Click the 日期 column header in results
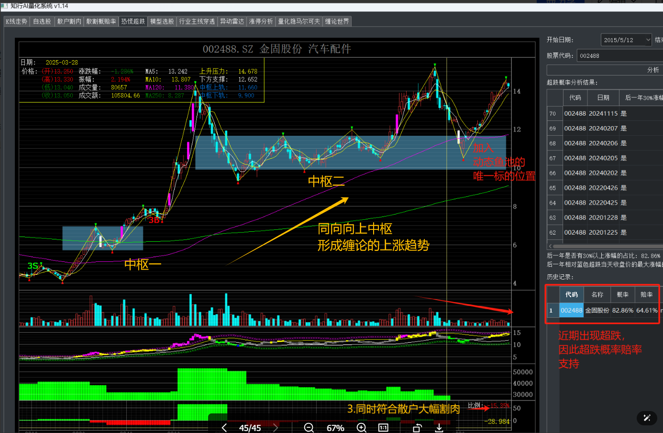This screenshot has height=433, width=663. coord(603,97)
